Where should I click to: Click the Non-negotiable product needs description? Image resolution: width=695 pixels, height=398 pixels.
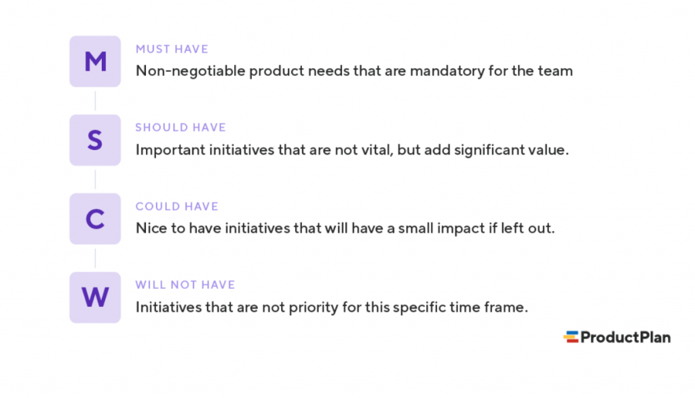coord(354,71)
